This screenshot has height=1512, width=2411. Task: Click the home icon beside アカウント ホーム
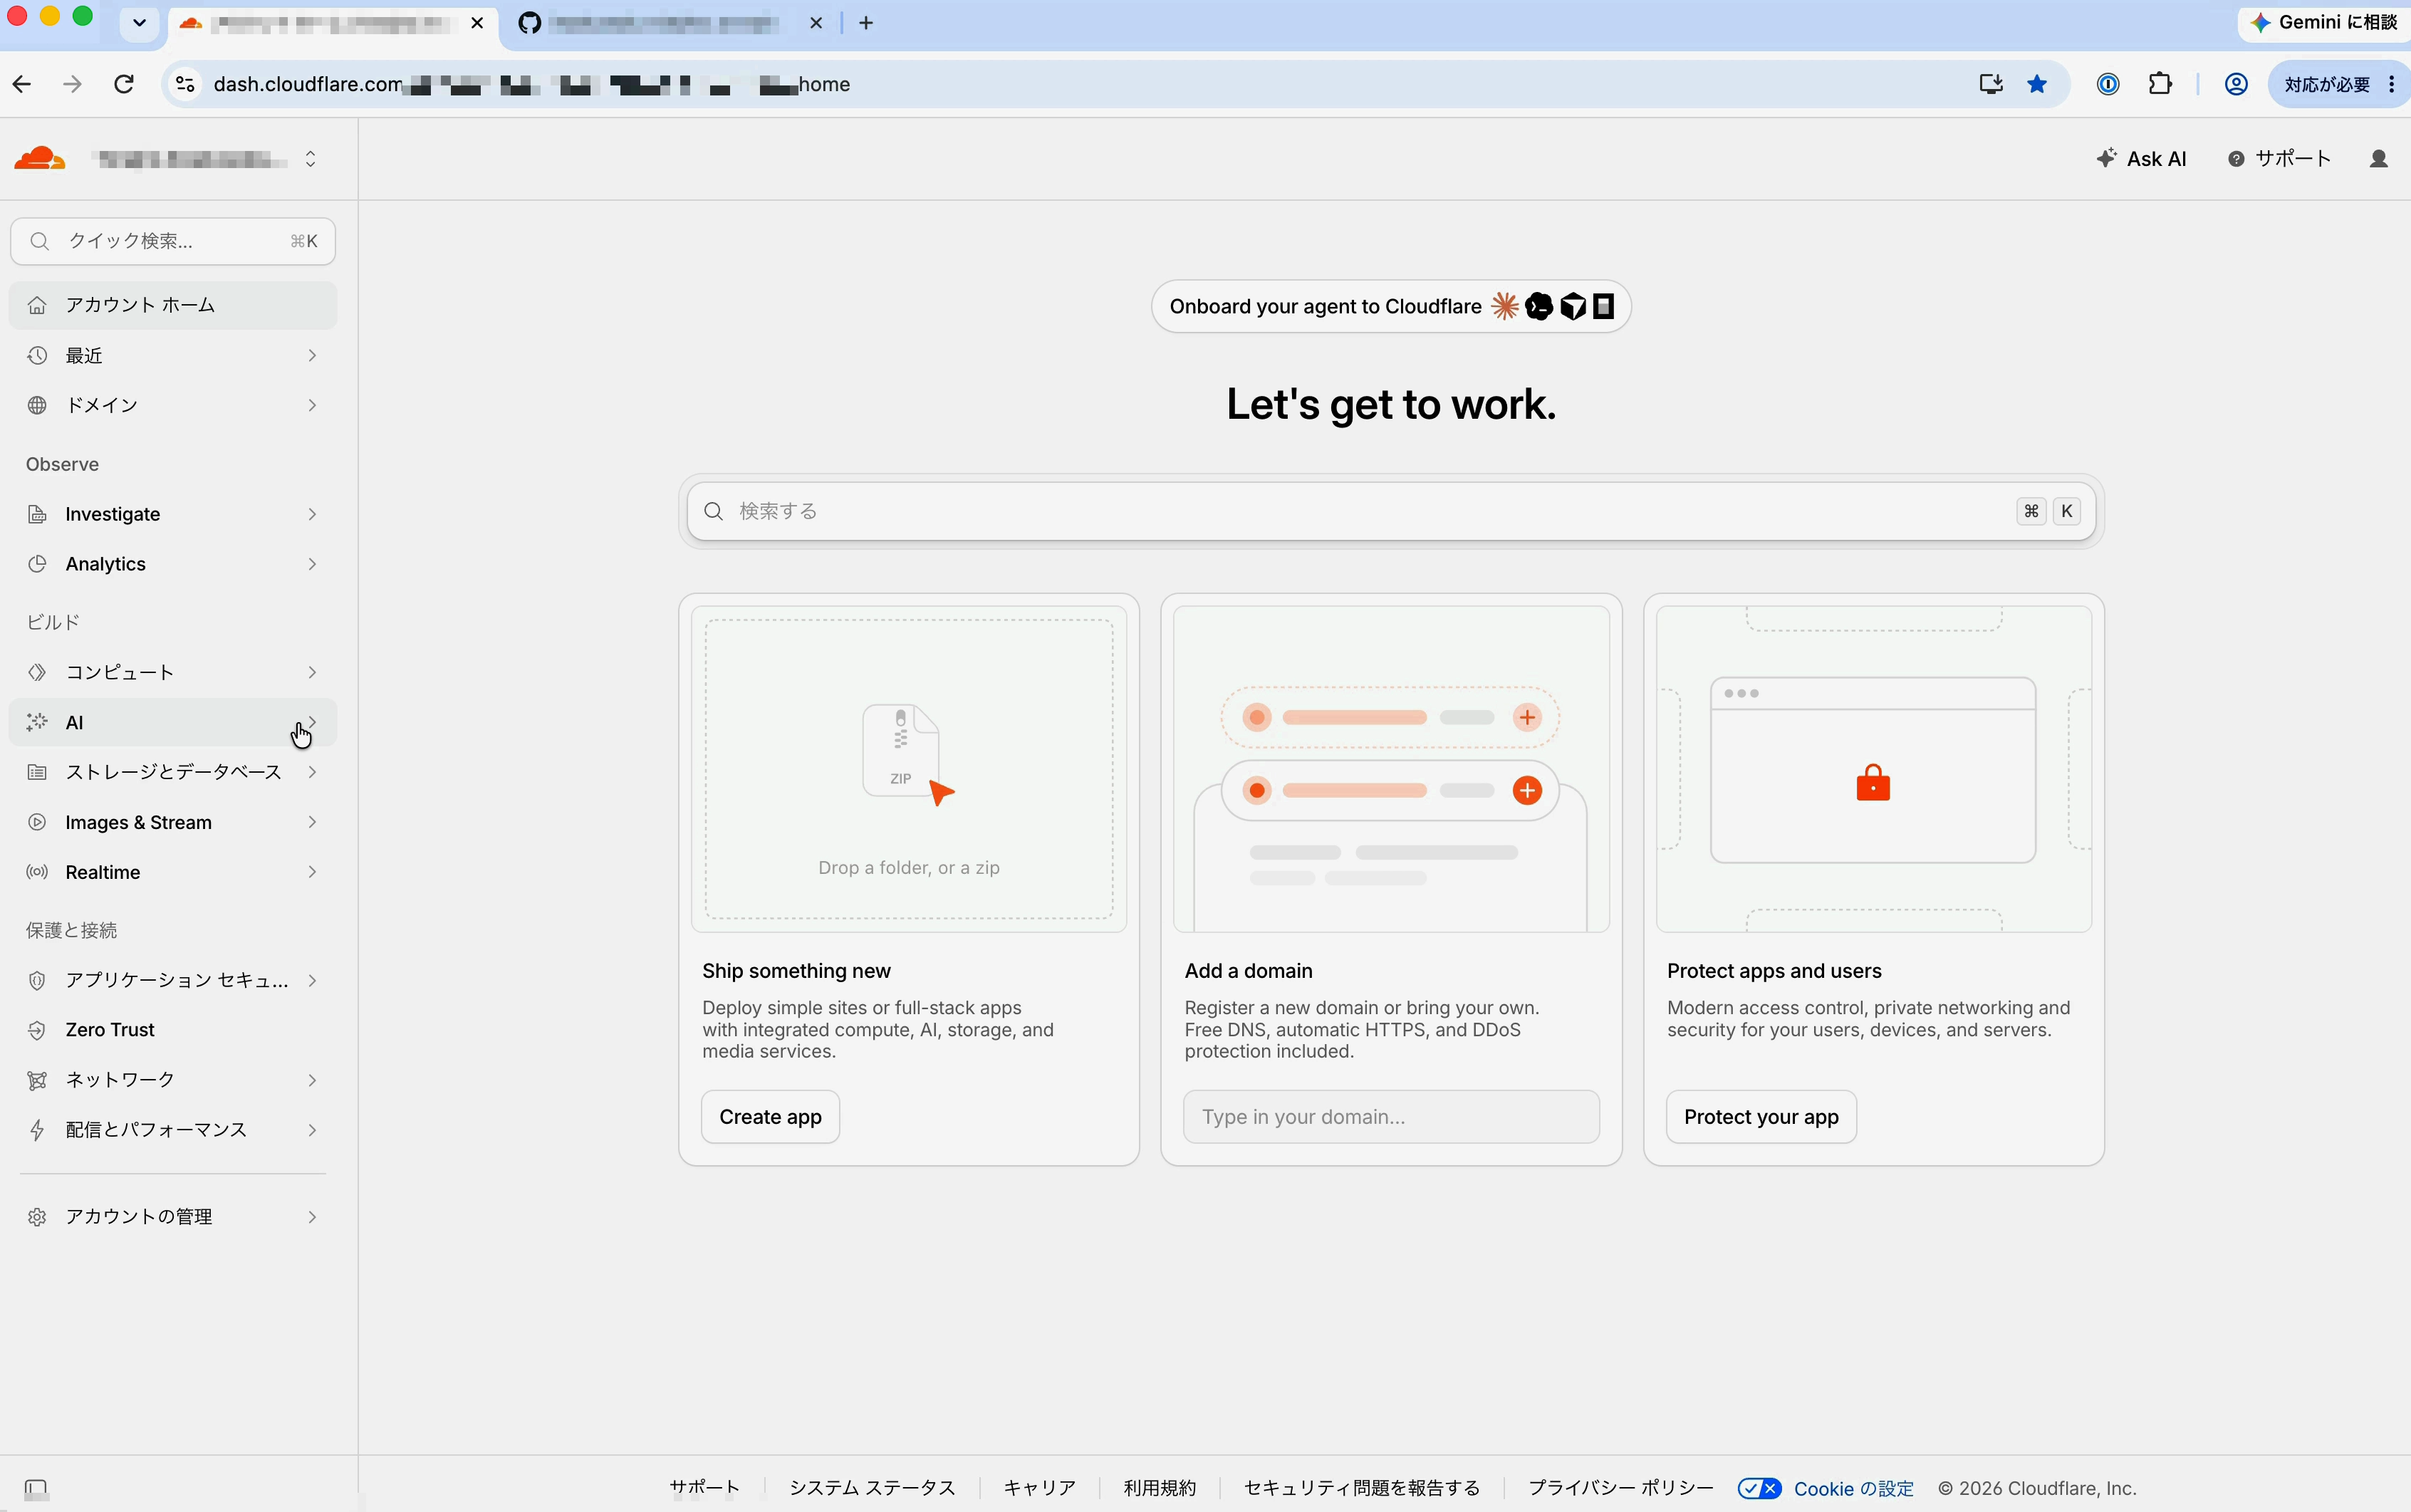[x=37, y=305]
